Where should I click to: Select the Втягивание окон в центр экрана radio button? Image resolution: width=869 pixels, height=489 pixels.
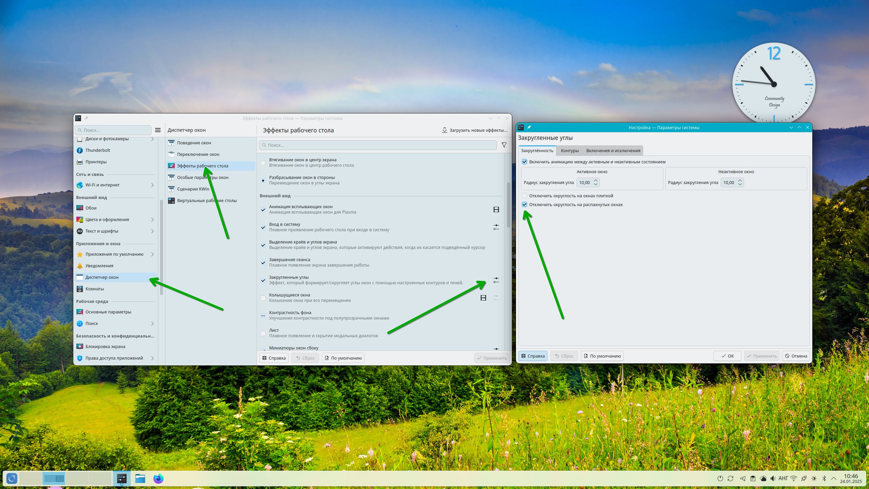[x=263, y=163]
